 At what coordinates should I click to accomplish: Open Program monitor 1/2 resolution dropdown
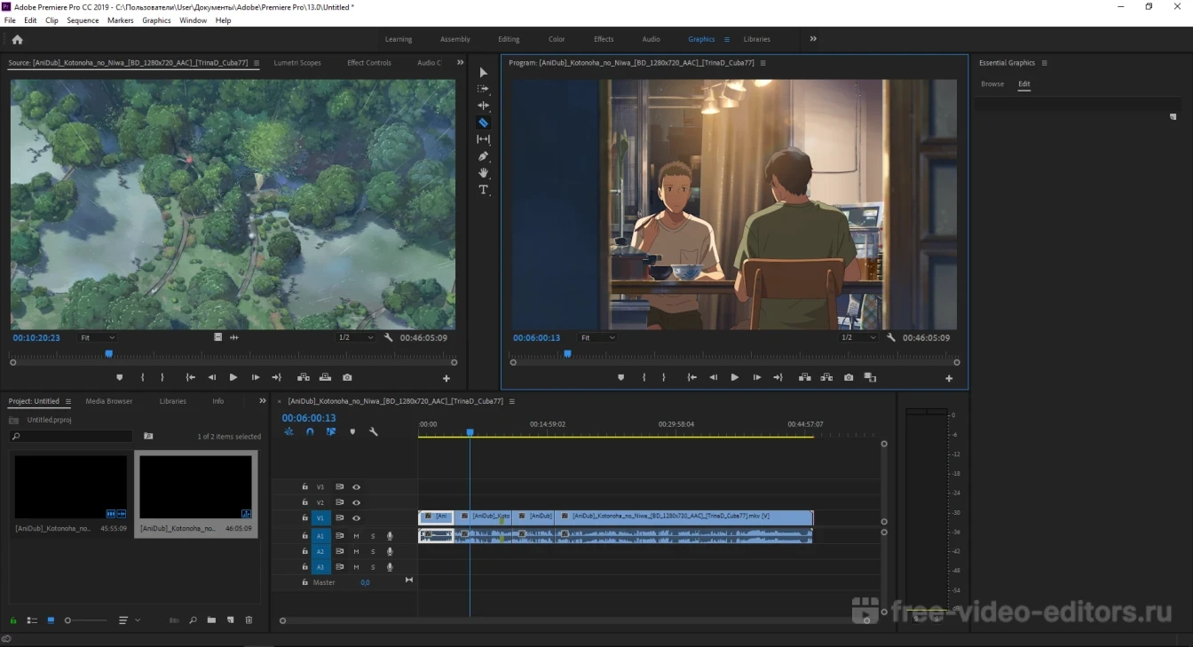859,337
